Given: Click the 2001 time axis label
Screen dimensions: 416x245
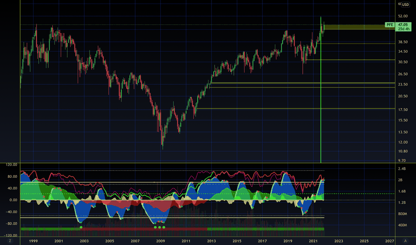Looking at the screenshot, I should pos(58,241).
